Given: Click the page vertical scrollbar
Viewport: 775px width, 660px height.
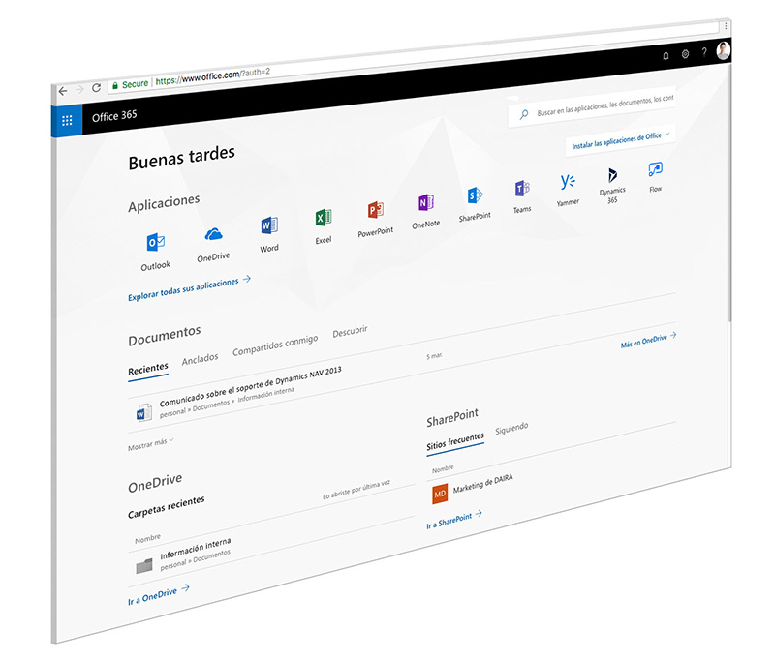Looking at the screenshot, I should (729, 194).
